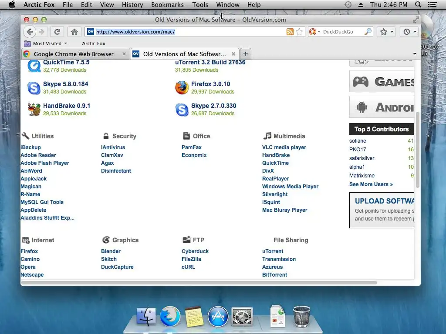Image resolution: width=446 pixels, height=334 pixels.
Task: Open the list all tabs arrow
Action: [415, 53]
